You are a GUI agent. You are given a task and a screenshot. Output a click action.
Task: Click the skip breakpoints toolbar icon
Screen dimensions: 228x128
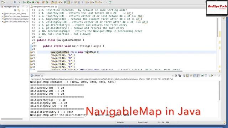[x=19, y=2]
